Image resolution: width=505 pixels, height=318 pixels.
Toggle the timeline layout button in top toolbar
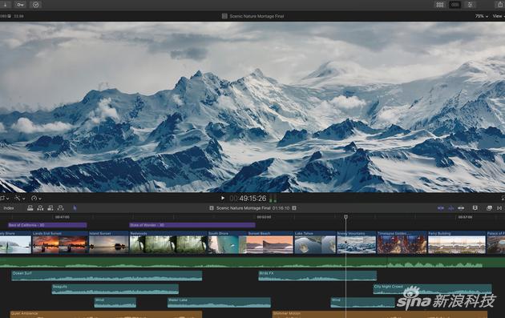tap(454, 5)
